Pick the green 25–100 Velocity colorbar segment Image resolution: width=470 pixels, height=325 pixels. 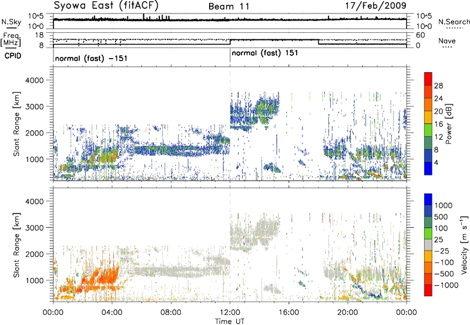[x=428, y=233]
